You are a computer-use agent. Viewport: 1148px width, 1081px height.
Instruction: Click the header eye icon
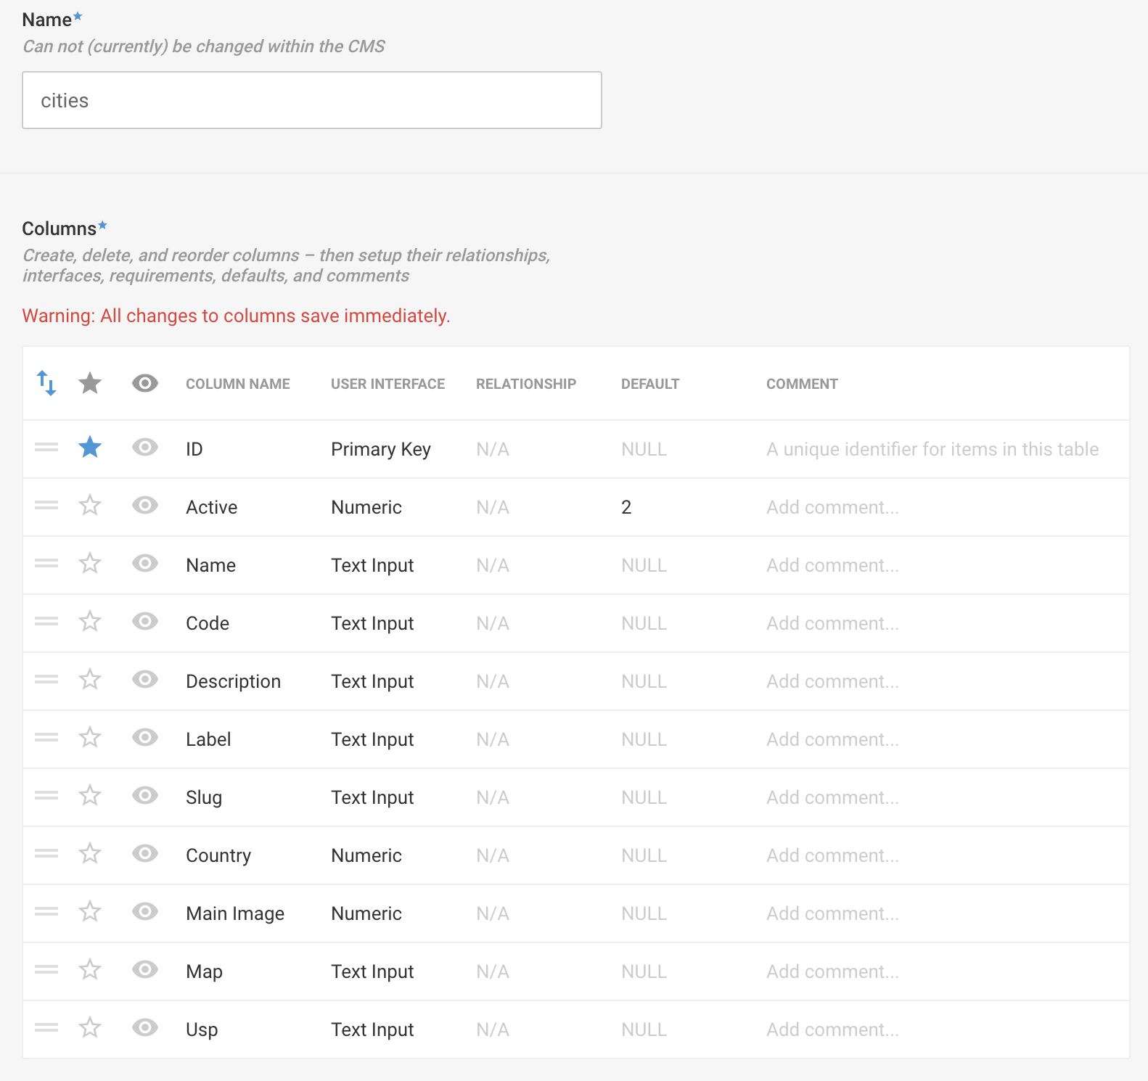145,383
